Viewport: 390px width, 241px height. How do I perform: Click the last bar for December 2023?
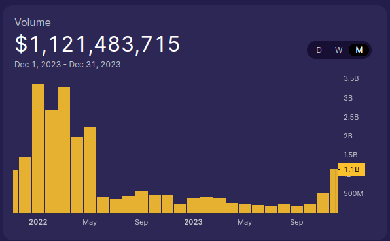pos(334,191)
